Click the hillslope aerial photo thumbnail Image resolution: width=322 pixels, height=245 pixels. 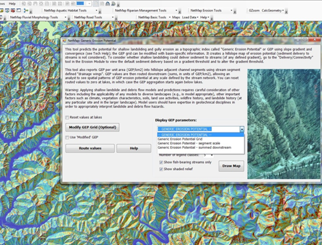(284, 124)
